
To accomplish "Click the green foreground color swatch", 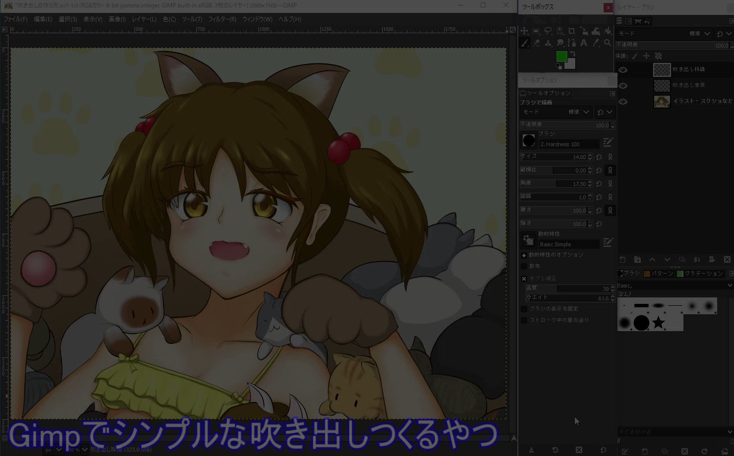I will (x=561, y=57).
